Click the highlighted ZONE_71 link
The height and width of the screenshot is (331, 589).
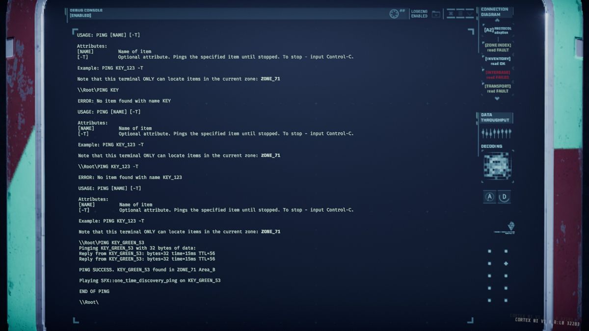270,78
